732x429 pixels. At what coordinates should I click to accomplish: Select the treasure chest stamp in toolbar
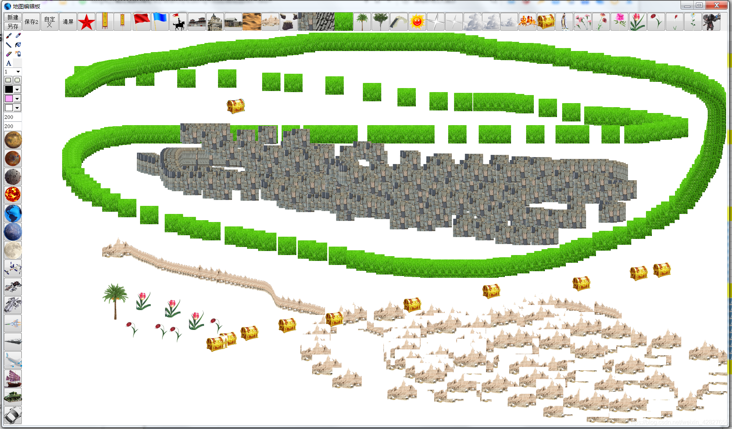(x=546, y=22)
